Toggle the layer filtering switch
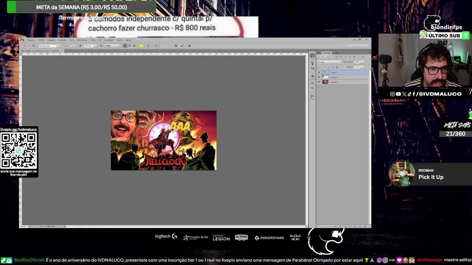The height and width of the screenshot is (265, 472). point(363,57)
